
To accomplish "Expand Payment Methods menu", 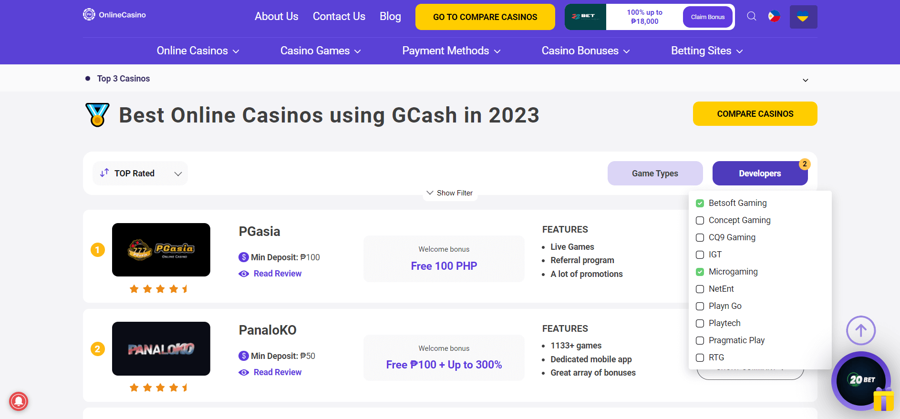I will [451, 51].
